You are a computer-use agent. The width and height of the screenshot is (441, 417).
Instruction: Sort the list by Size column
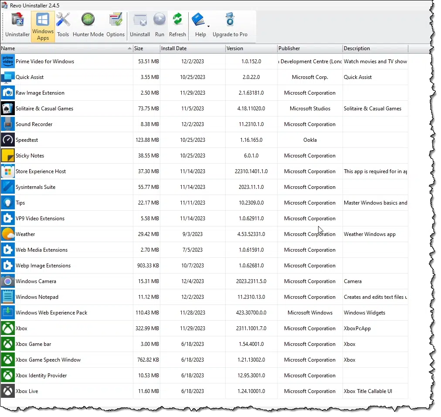(147, 48)
